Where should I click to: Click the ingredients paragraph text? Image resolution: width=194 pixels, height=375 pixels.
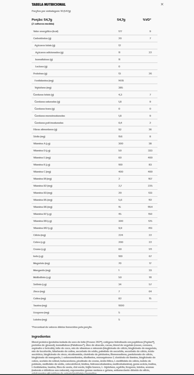(95, 357)
